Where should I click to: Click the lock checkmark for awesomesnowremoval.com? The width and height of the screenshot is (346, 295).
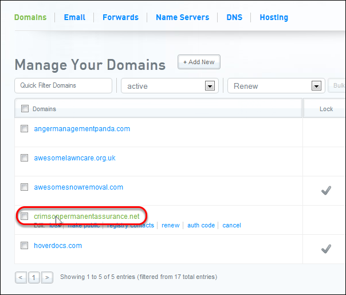326,191
